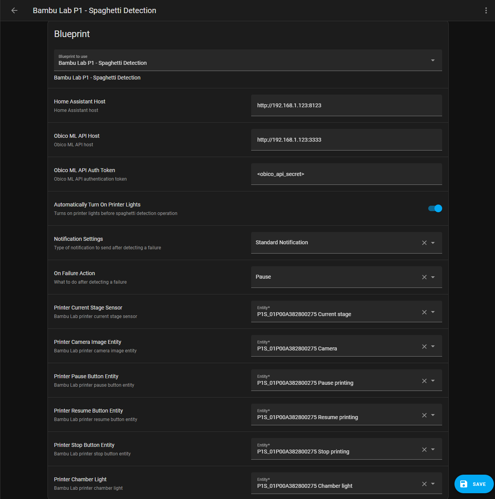Expand the Current stage entity dropdown

point(433,312)
